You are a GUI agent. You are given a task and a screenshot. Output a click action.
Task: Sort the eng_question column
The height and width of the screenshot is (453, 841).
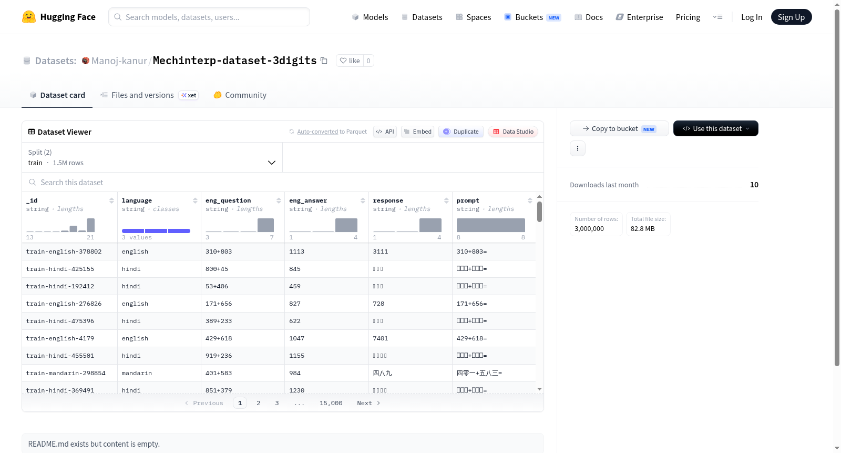(x=279, y=200)
